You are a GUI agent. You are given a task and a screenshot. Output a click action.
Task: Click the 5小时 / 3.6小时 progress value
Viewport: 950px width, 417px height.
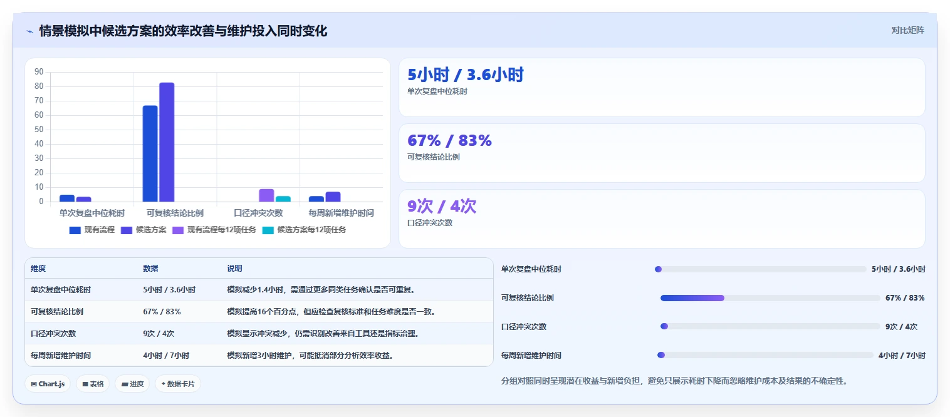click(899, 269)
